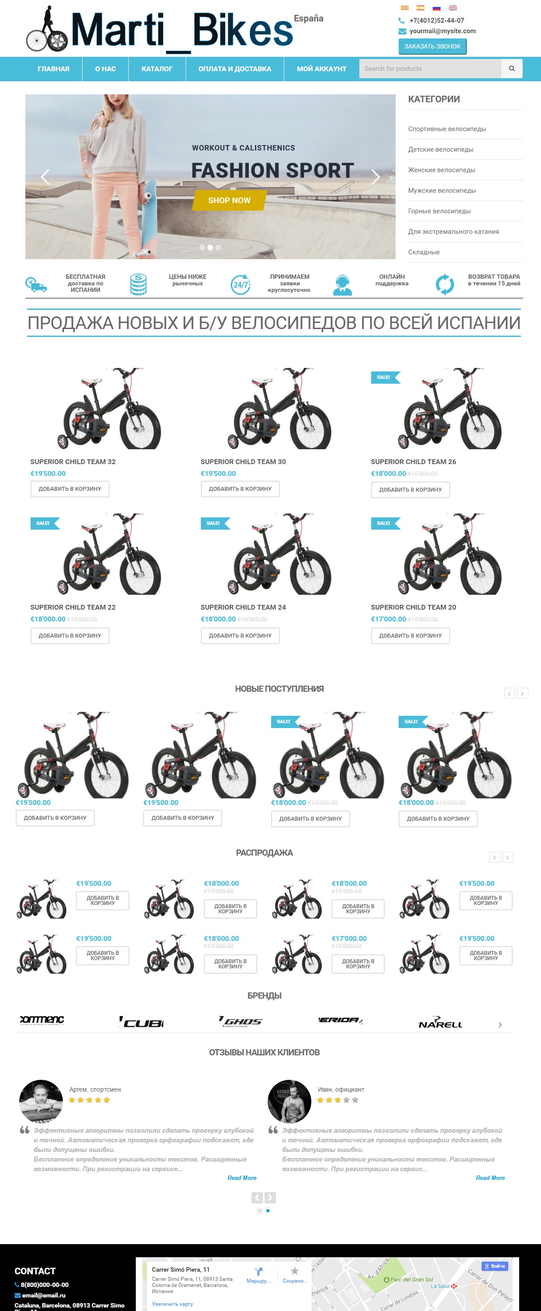
Task: Add Superior Child Team 32 to cart
Action: [70, 489]
